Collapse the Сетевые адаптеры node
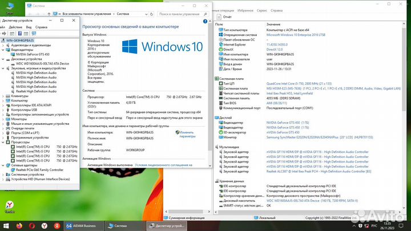Viewport: 411px width, 231px height. (3, 165)
